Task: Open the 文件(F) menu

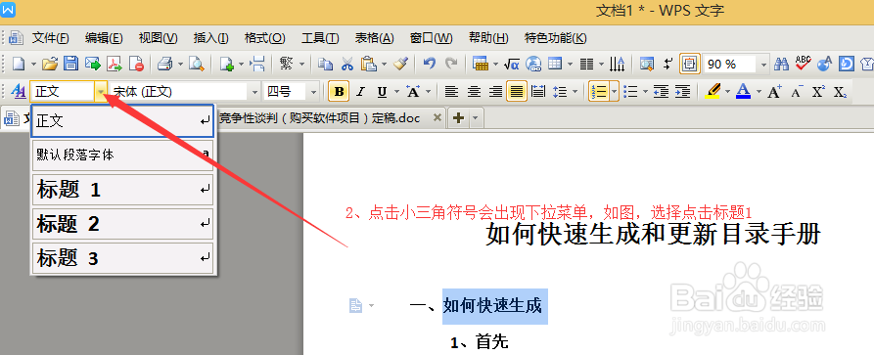Action: [50, 38]
